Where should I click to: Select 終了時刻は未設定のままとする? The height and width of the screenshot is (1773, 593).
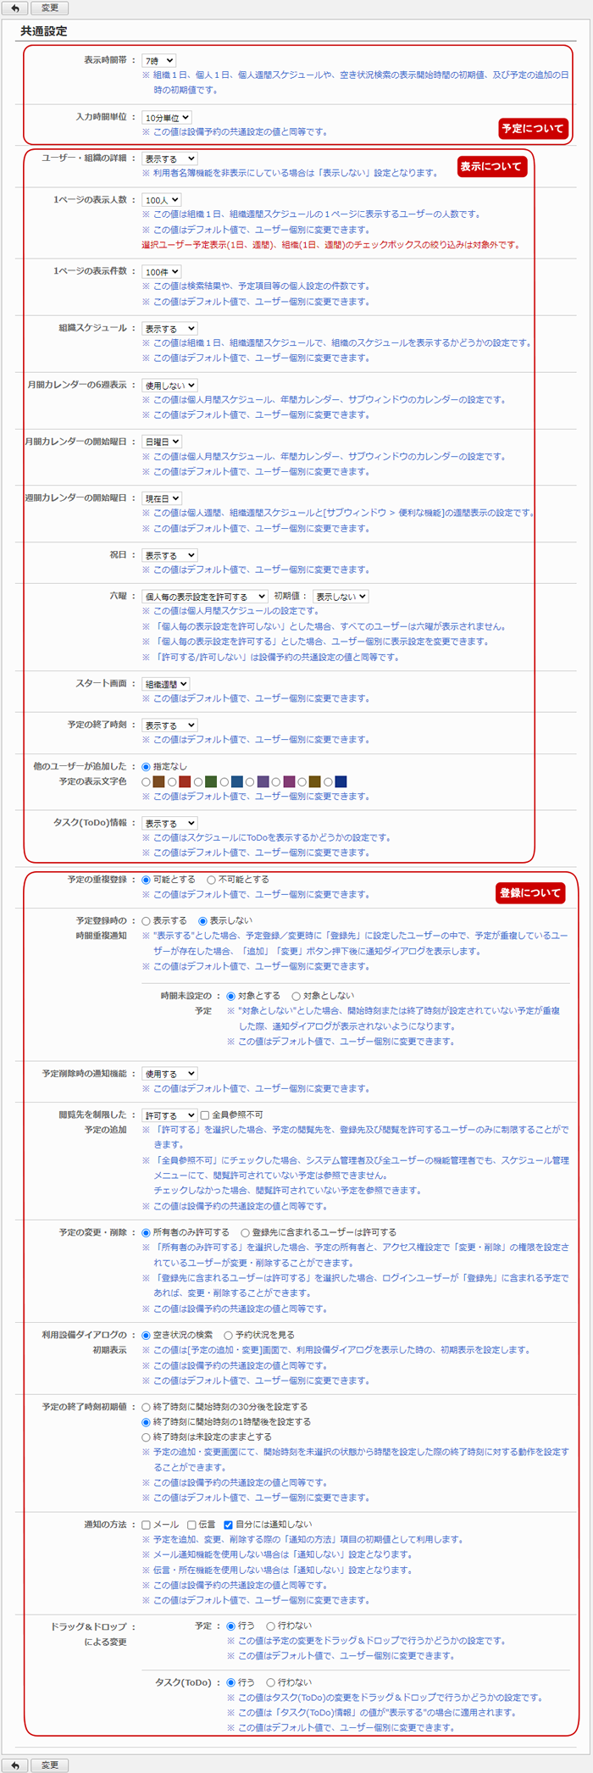tap(147, 1437)
